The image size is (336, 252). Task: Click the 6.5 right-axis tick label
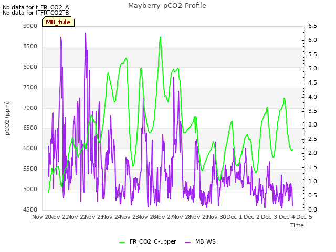[x=312, y=26]
